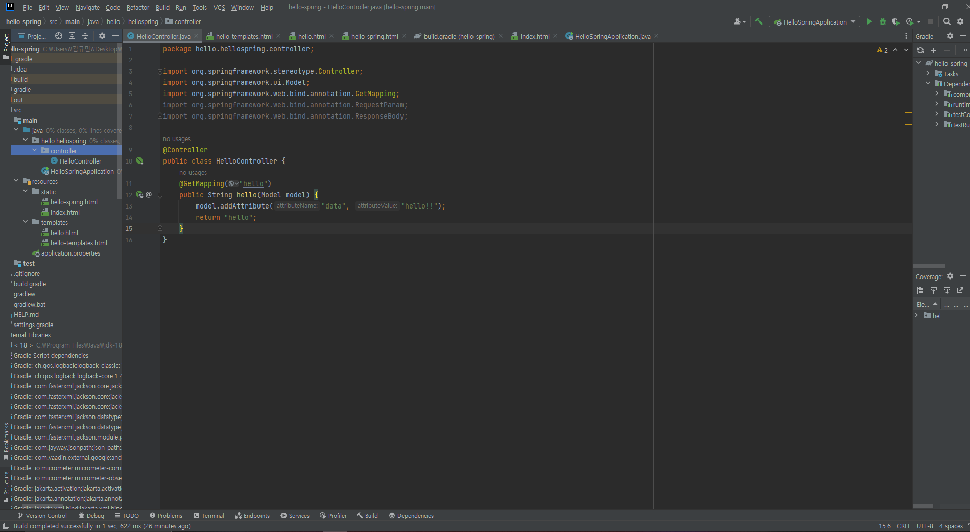Go to previous highlighted problem arrow
Image resolution: width=970 pixels, height=532 pixels.
(895, 50)
